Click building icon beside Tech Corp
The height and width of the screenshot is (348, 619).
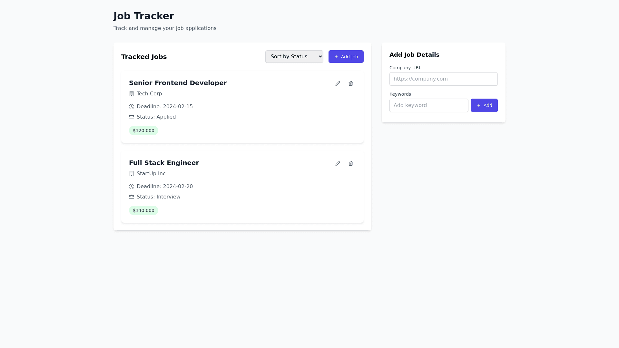(132, 94)
